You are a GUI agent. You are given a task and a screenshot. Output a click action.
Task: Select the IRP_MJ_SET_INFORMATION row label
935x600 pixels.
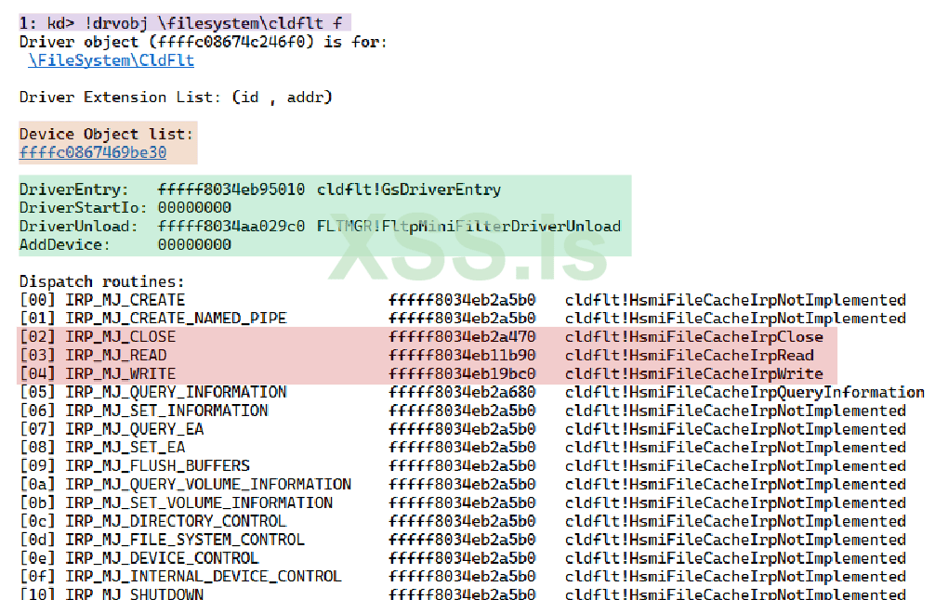pyautogui.click(x=167, y=411)
